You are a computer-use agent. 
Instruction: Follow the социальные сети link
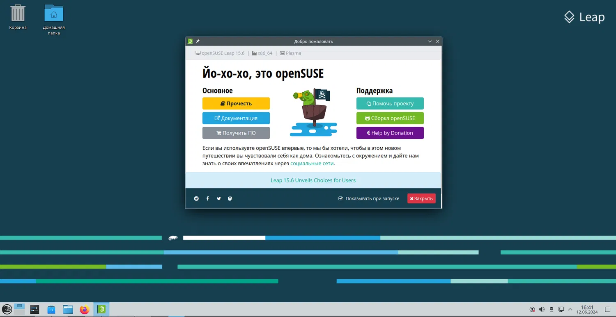click(x=312, y=164)
